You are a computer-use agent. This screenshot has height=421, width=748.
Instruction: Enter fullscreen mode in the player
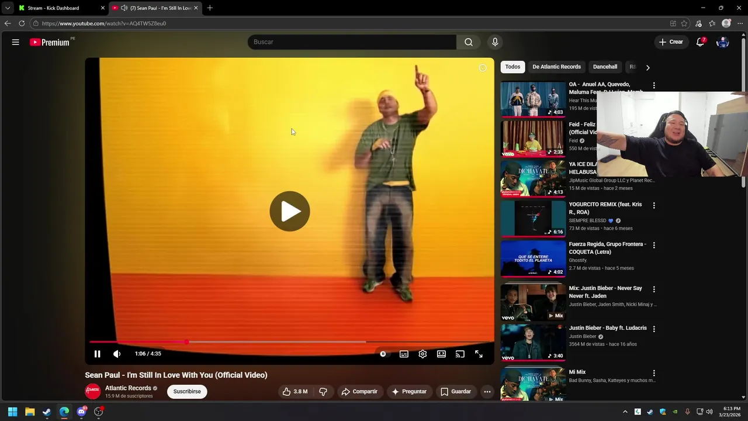(x=479, y=354)
